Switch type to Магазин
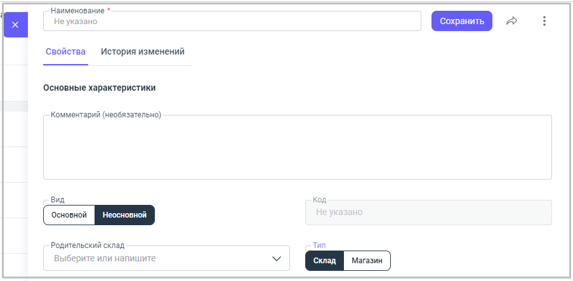 pos(367,261)
